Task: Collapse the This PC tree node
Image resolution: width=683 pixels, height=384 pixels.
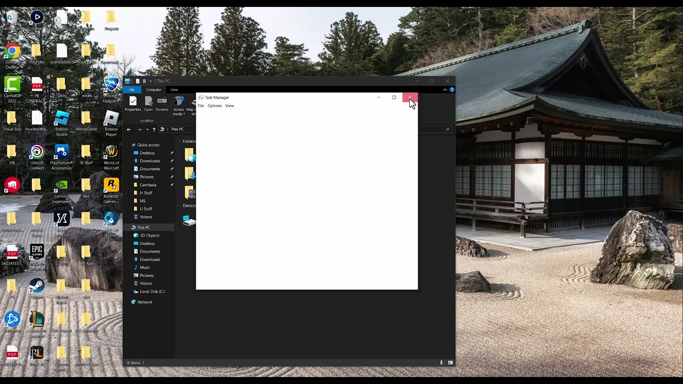Action: [128, 228]
